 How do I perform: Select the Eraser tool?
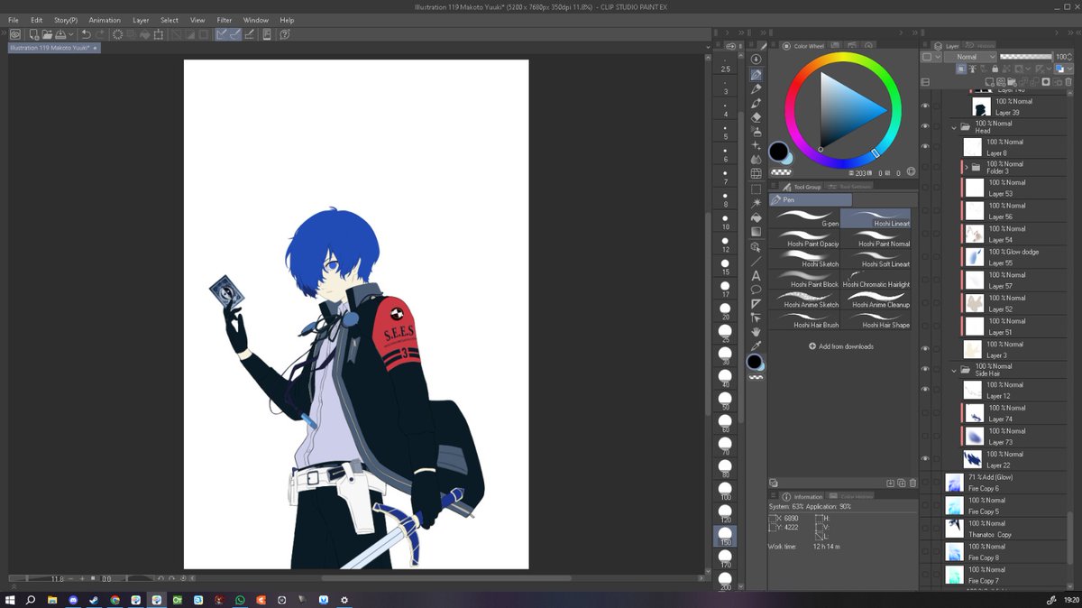point(756,116)
